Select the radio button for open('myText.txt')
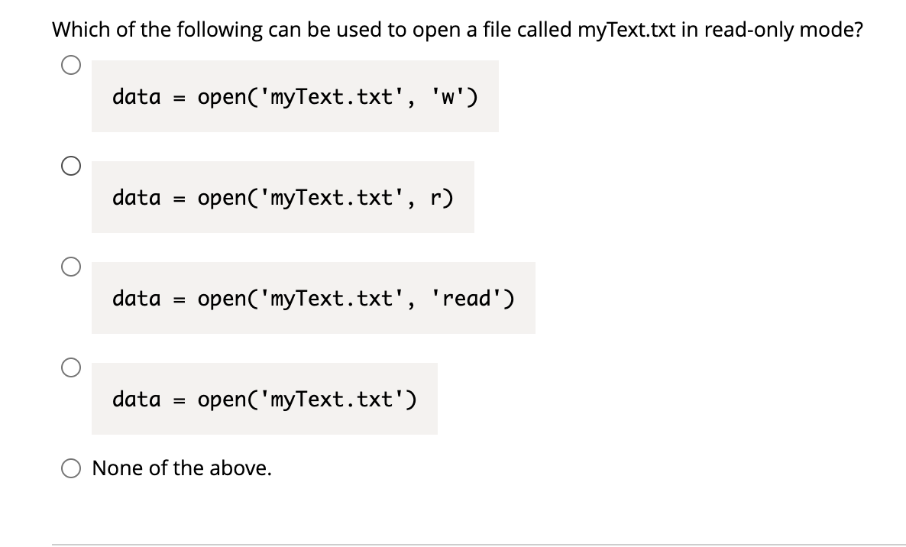This screenshot has width=906, height=547. pos(70,368)
